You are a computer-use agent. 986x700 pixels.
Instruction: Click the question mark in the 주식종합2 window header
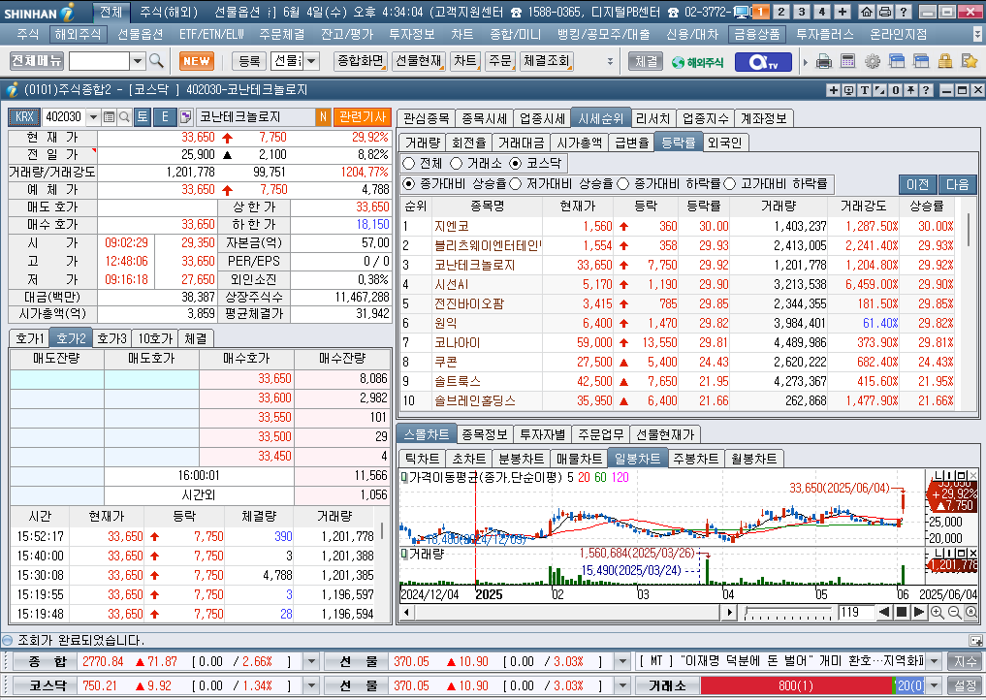click(x=926, y=90)
